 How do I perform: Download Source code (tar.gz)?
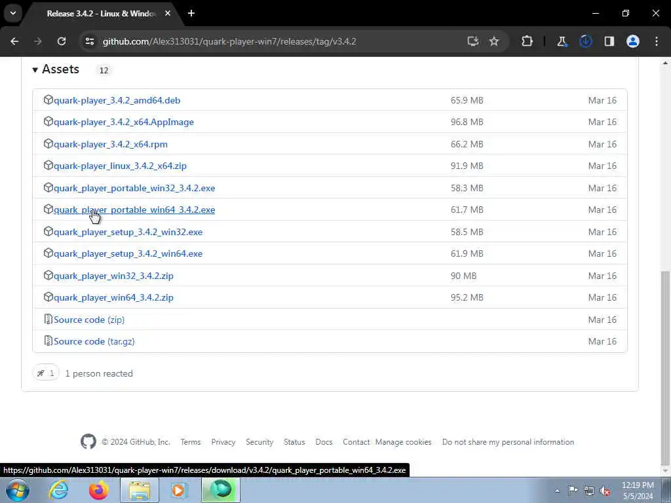(x=94, y=341)
